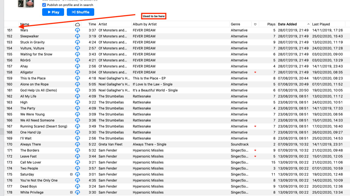
Task: Play the playlist
Action: (x=53, y=12)
